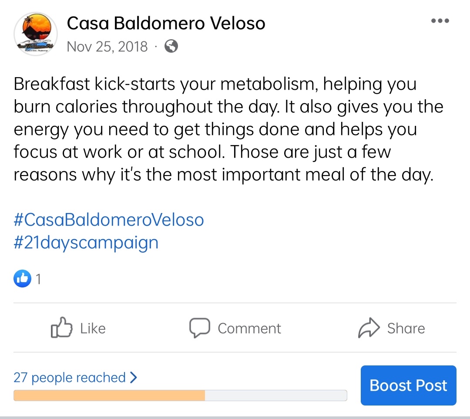Click the thumbs-up Like icon
Image resolution: width=470 pixels, height=419 pixels.
[x=61, y=328]
